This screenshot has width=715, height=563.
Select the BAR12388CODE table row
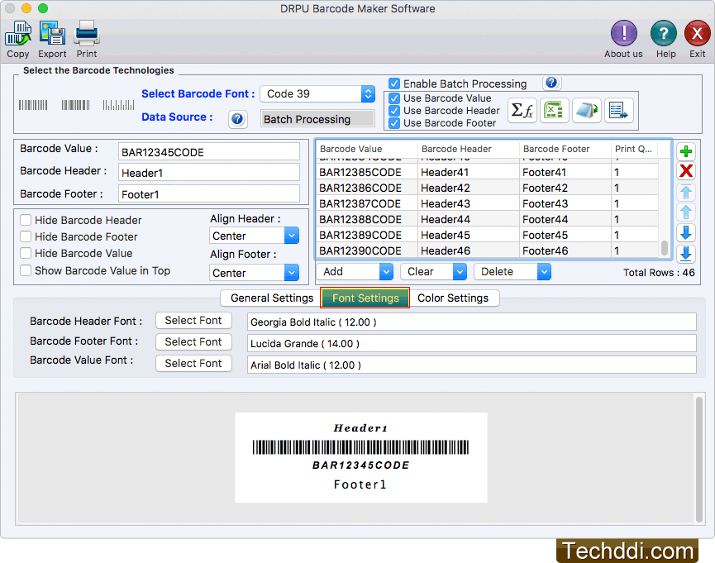488,219
